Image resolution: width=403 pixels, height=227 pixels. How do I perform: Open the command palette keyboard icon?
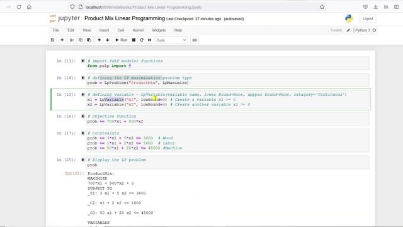point(195,40)
